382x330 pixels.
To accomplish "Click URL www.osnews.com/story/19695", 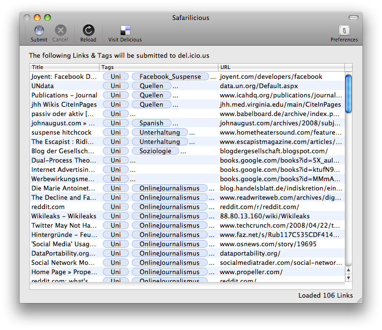I will 268,244.
